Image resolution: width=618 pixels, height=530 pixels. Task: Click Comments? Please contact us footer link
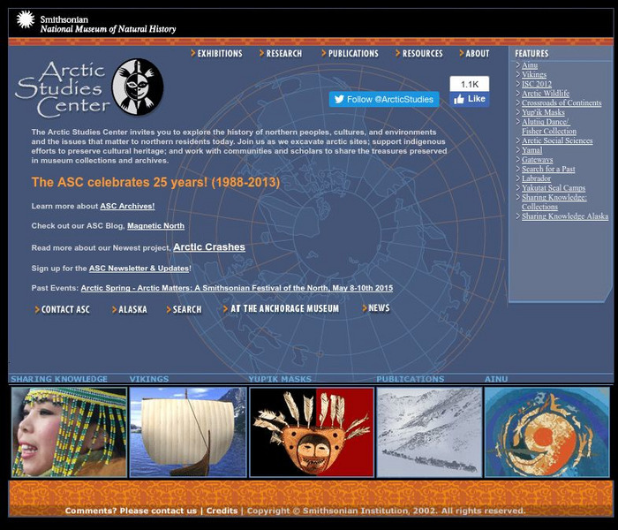click(x=131, y=511)
